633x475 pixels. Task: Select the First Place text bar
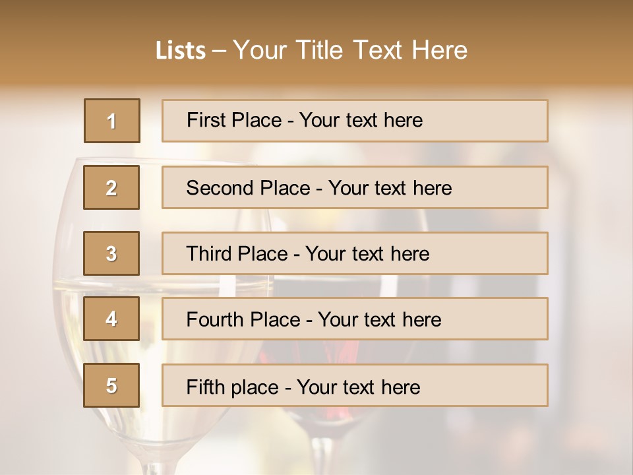(x=355, y=121)
